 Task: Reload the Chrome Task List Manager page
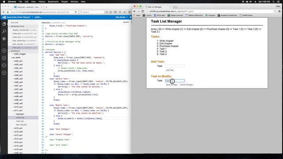pyautogui.click(x=142, y=11)
